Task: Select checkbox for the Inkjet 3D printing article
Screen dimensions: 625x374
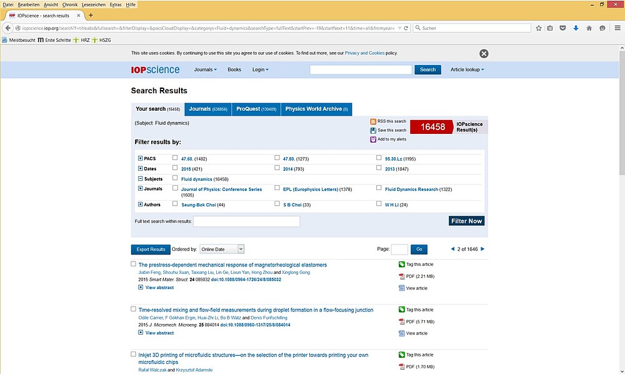Action: [133, 354]
